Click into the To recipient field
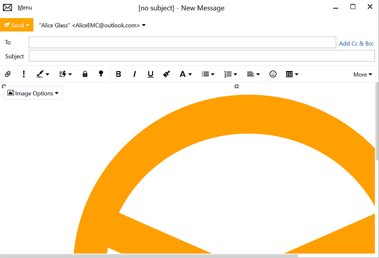379x258 pixels. coord(182,42)
